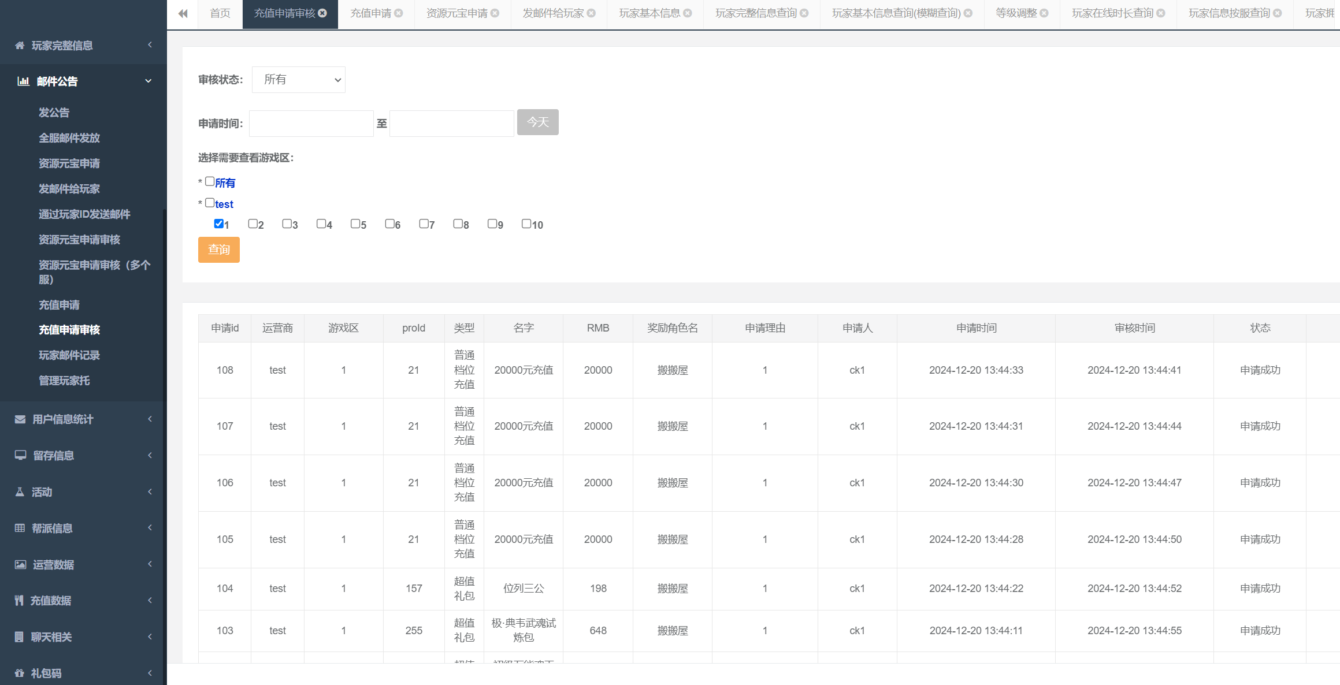Open 玩家邮件记录 in the sidebar
Screen dimensions: 1340x685
(69, 355)
